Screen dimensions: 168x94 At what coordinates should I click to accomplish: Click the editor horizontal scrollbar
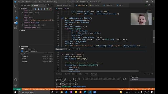100,71
